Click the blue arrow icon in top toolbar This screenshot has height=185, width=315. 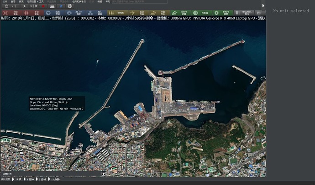pos(61,6)
